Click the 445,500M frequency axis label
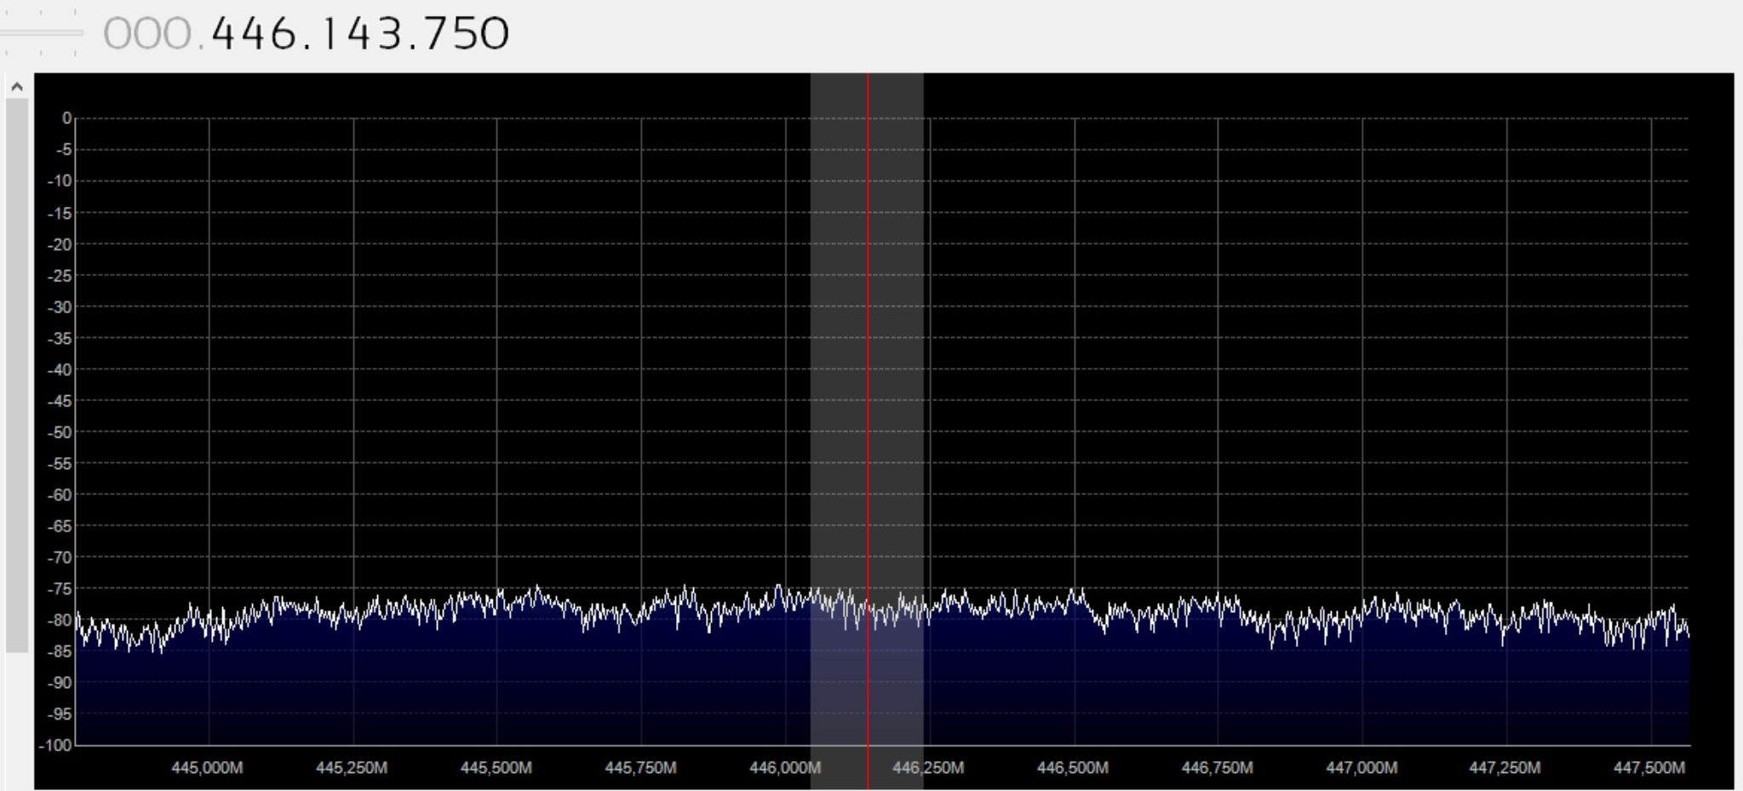This screenshot has width=1743, height=791. 496,768
